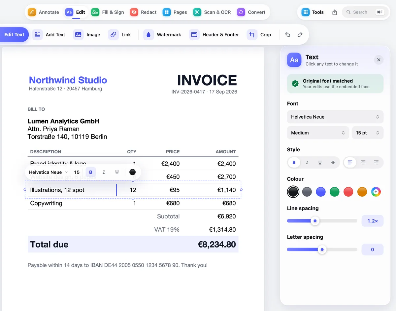Click the Total due label
The height and width of the screenshot is (311, 396).
coord(49,245)
